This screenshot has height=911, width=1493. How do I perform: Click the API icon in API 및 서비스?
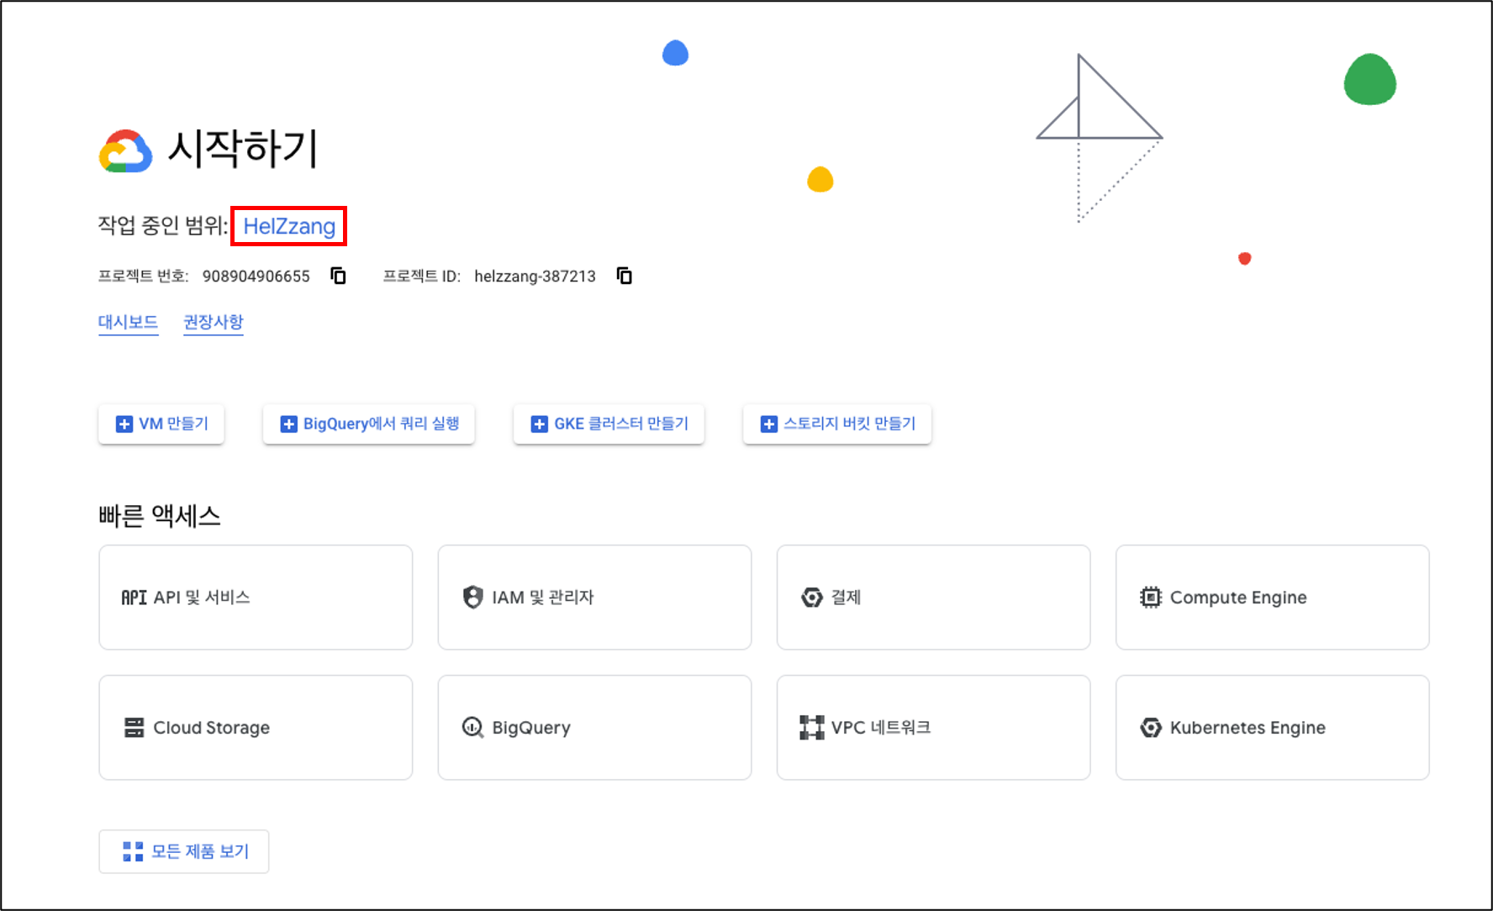134,598
